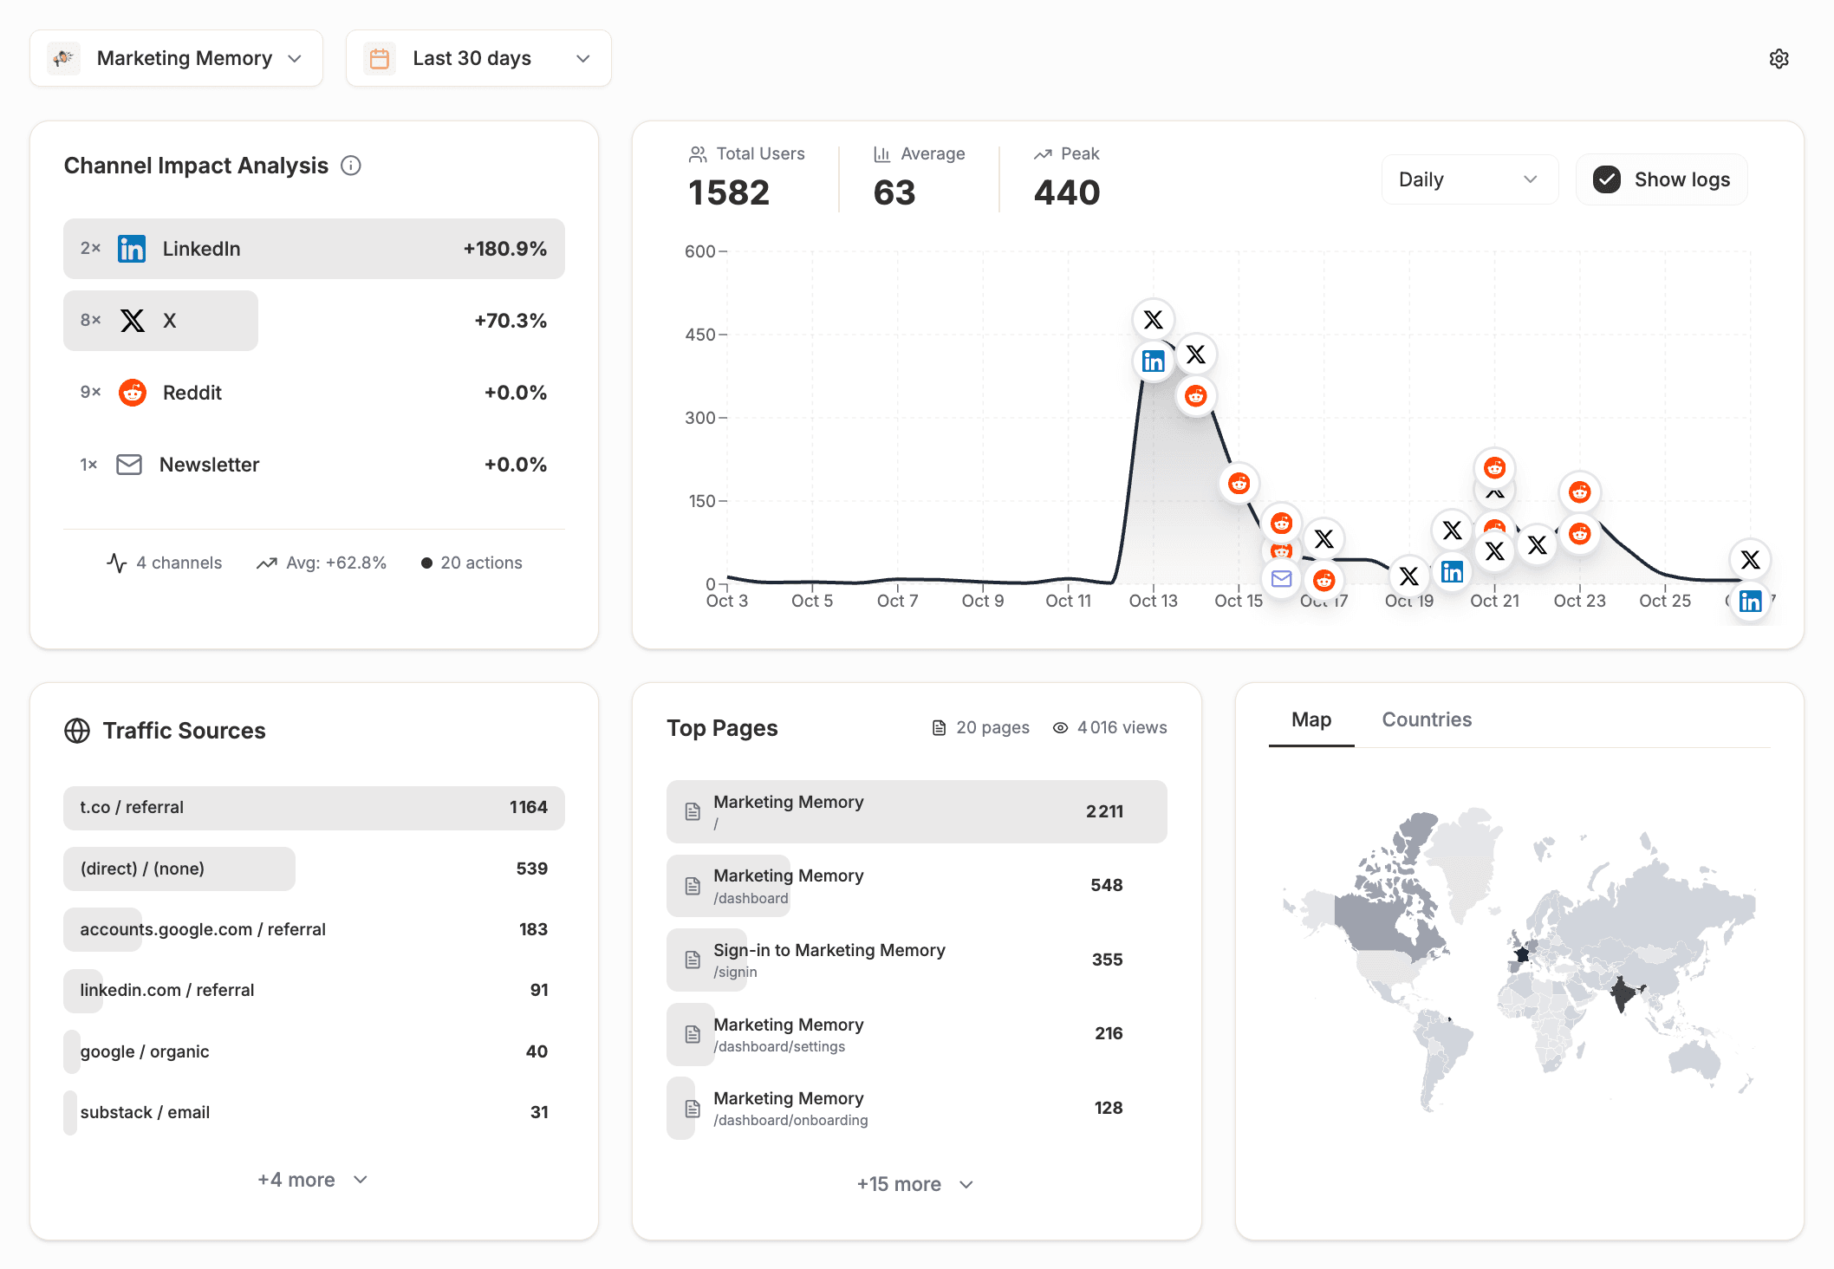Switch to the Countries tab
This screenshot has height=1269, width=1834.
[1427, 719]
